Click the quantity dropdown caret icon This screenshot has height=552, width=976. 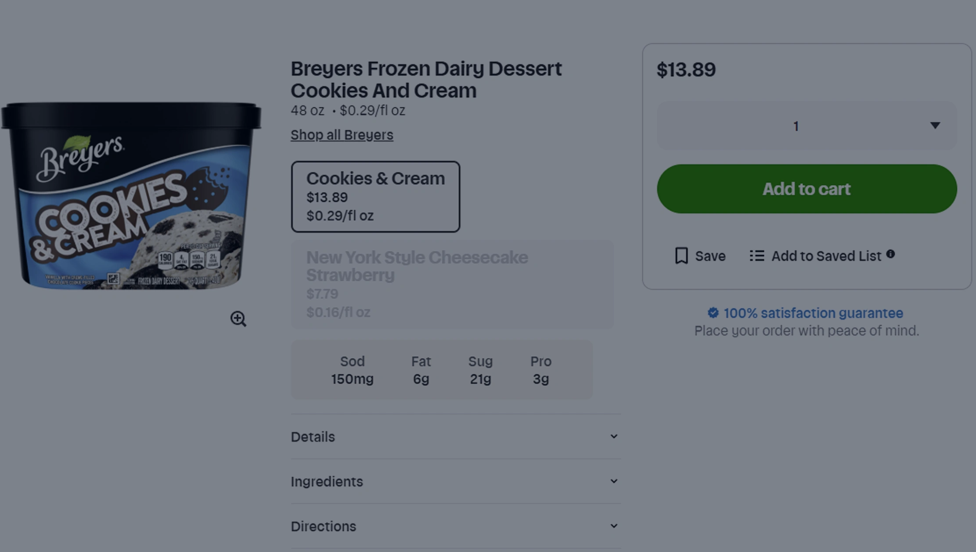pyautogui.click(x=936, y=126)
